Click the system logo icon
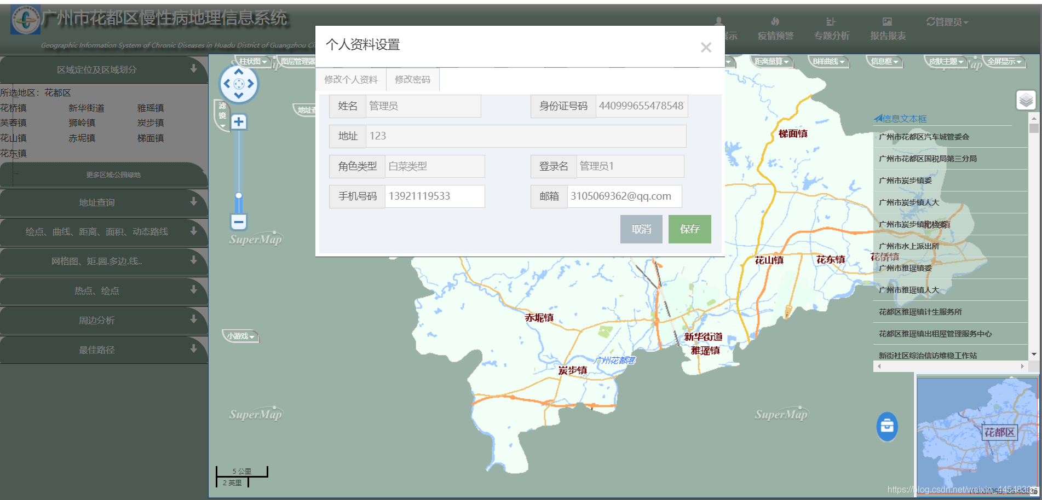 point(25,20)
